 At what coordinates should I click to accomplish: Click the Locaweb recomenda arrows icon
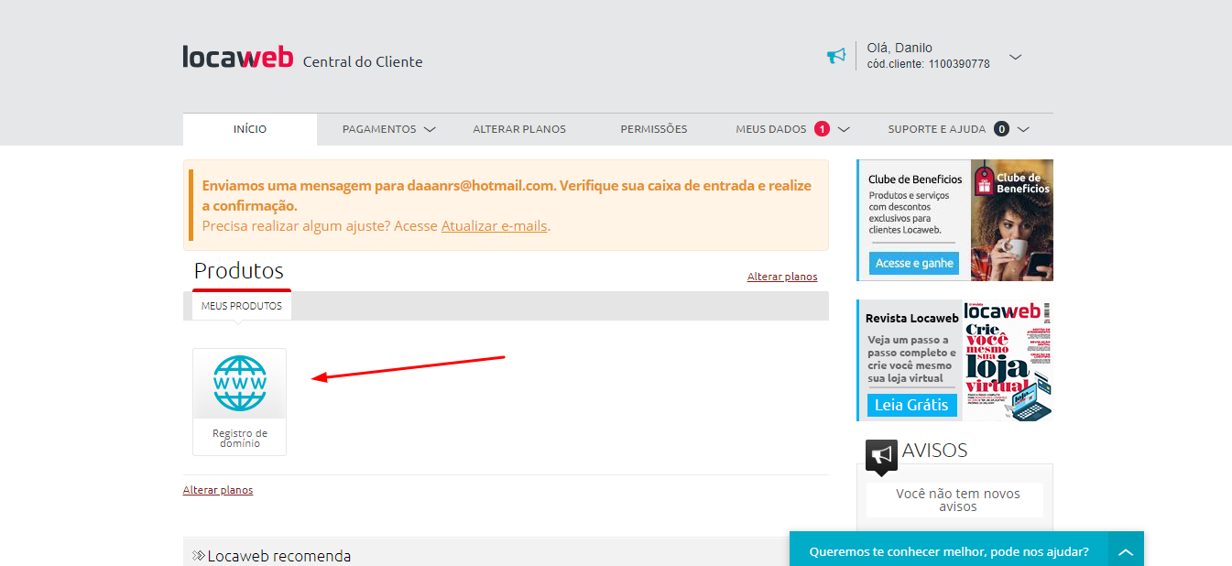tap(199, 556)
